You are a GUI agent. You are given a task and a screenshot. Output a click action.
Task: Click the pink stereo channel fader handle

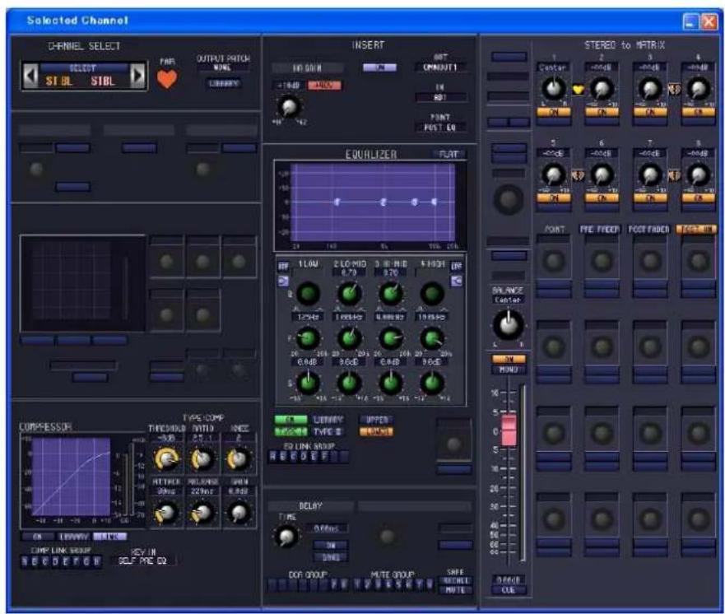[x=509, y=430]
